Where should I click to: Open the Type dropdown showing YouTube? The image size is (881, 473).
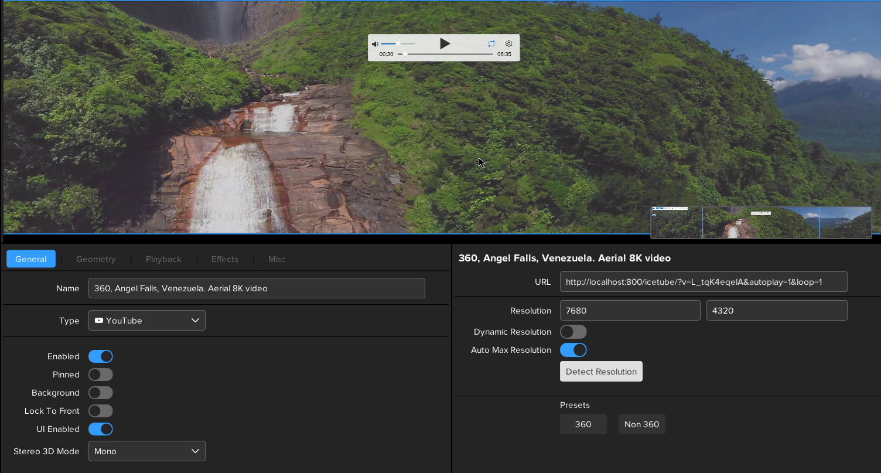click(x=147, y=321)
